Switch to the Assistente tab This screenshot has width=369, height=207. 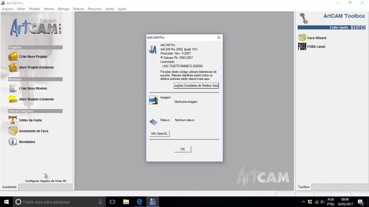click(10, 187)
